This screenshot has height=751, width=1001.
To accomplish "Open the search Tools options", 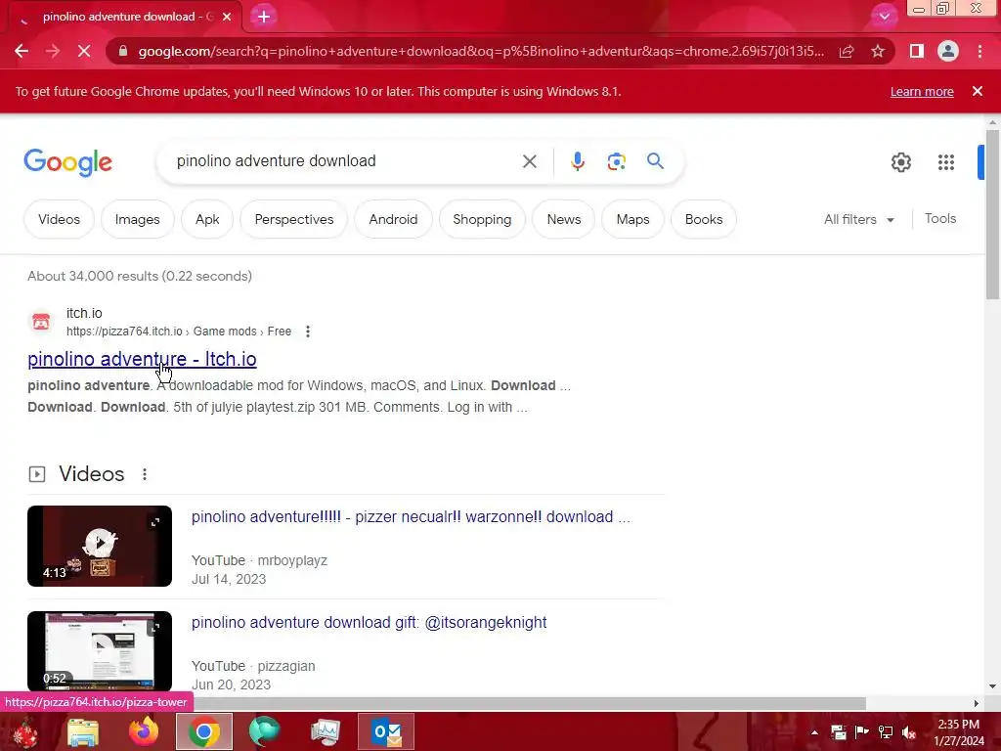I will [x=940, y=218].
